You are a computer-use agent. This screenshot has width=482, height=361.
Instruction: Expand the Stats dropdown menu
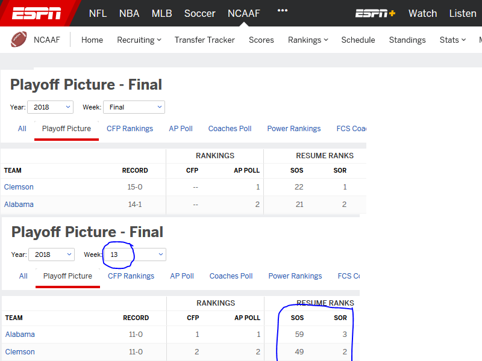(452, 40)
